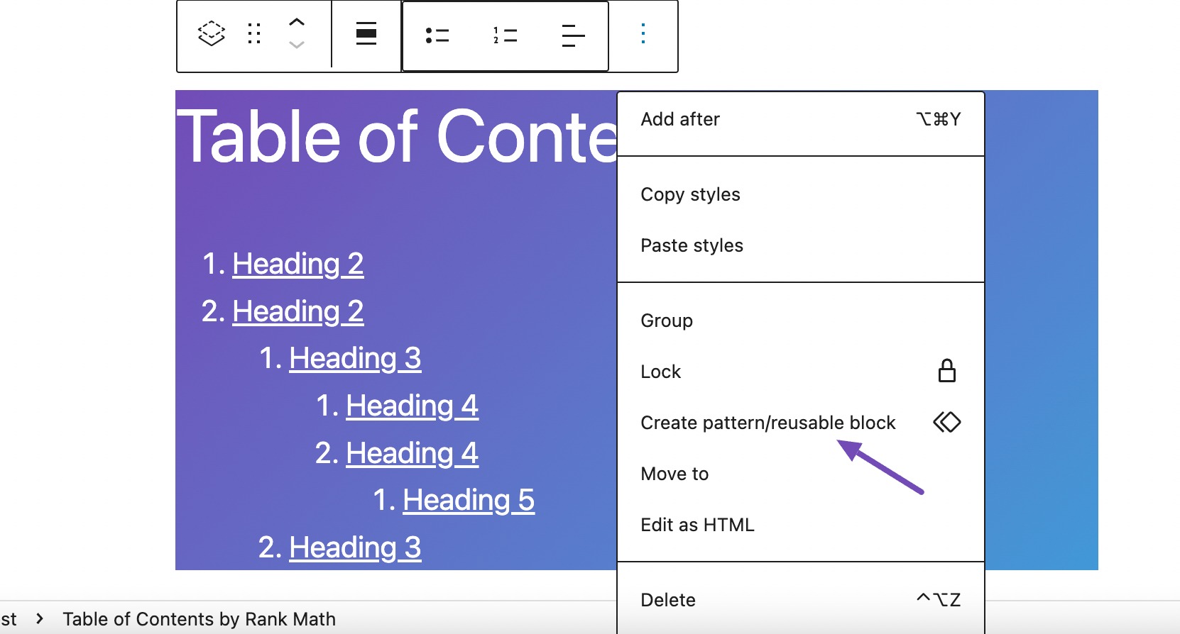Open the first Heading 2 link
Image resolution: width=1180 pixels, height=634 pixels.
298,264
